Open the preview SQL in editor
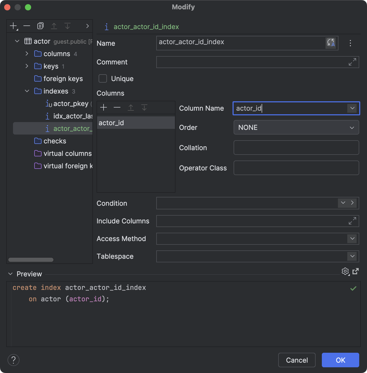This screenshot has height=373, width=367. (356, 271)
